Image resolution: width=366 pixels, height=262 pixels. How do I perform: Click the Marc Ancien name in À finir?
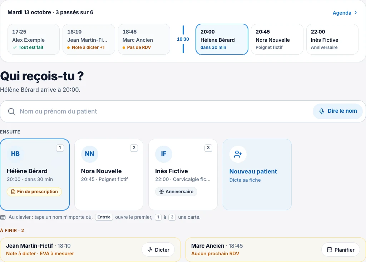tap(208, 246)
